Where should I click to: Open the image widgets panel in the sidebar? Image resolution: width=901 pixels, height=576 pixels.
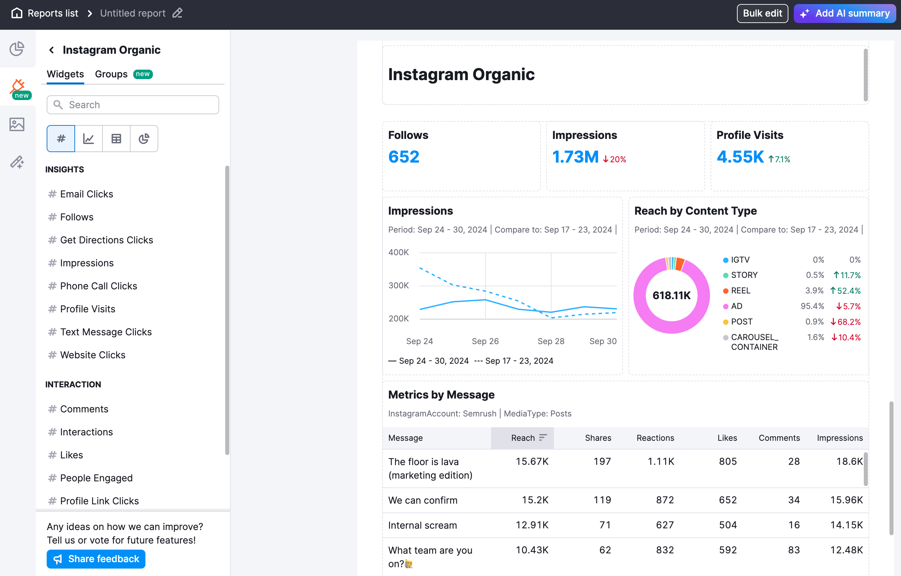[x=18, y=124]
